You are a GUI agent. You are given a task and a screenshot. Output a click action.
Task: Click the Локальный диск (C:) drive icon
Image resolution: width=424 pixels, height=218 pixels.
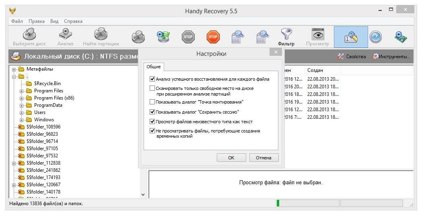click(16, 56)
